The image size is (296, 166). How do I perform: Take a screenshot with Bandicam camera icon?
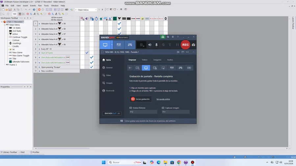click(193, 45)
